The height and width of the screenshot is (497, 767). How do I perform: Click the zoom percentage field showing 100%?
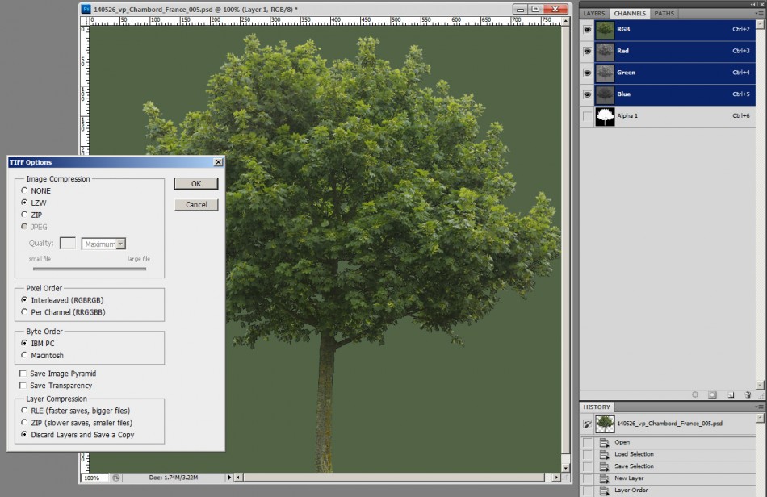[x=92, y=478]
